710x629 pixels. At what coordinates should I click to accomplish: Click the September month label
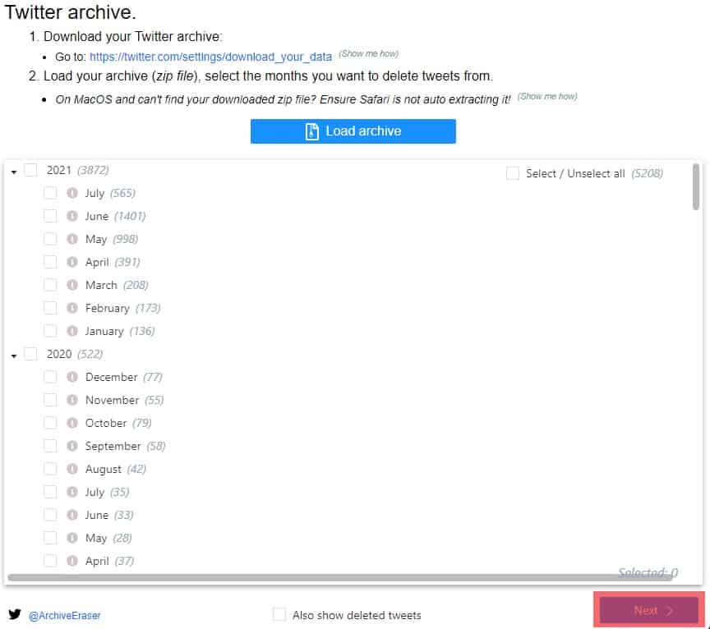coord(113,446)
